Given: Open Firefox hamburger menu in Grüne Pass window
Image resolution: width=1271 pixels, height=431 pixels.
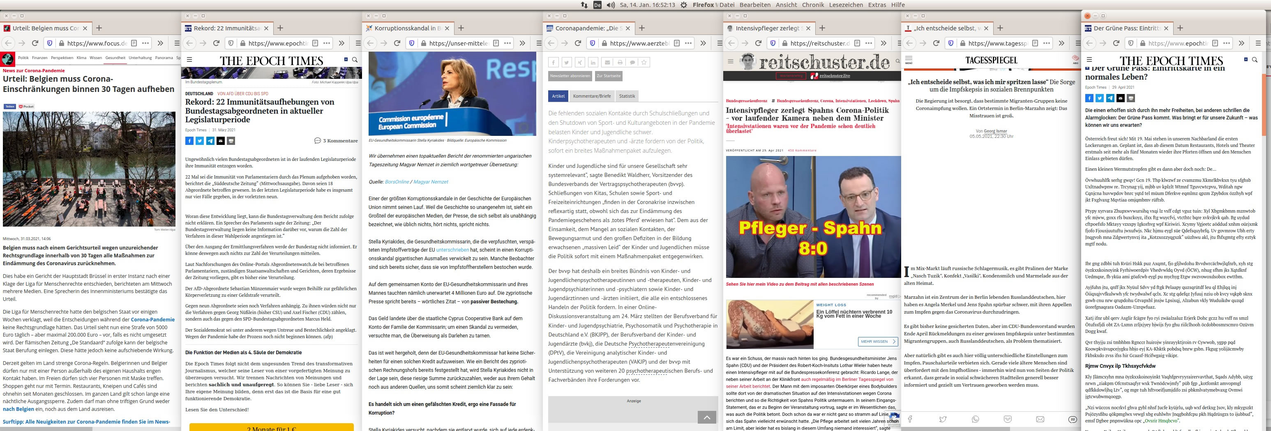Looking at the screenshot, I should [1258, 43].
